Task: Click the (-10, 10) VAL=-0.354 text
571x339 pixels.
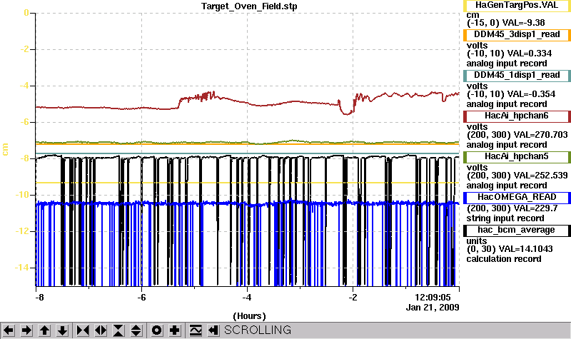Action: tap(511, 94)
